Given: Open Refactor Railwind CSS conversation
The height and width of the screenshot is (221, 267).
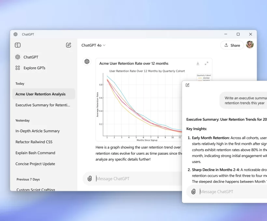Looking at the screenshot, I should coord(34,142).
